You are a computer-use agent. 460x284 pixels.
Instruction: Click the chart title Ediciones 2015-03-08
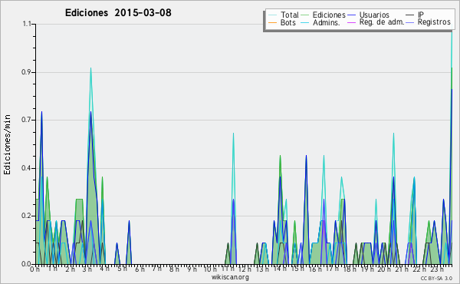coord(118,13)
